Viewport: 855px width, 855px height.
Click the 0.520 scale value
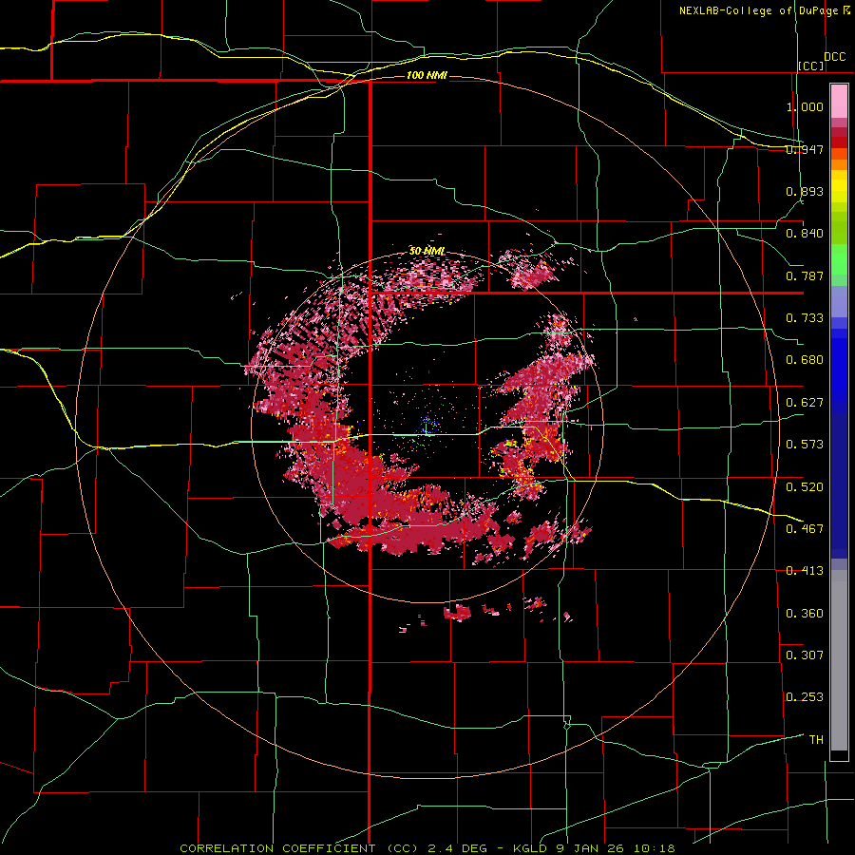(x=805, y=487)
